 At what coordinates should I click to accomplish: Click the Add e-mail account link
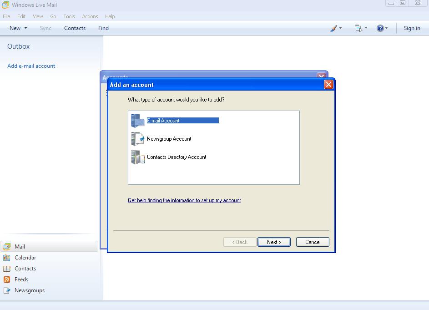pyautogui.click(x=31, y=66)
